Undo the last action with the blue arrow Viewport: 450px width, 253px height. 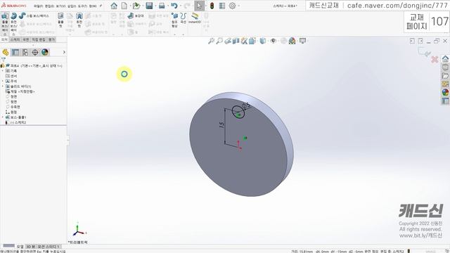174,6
